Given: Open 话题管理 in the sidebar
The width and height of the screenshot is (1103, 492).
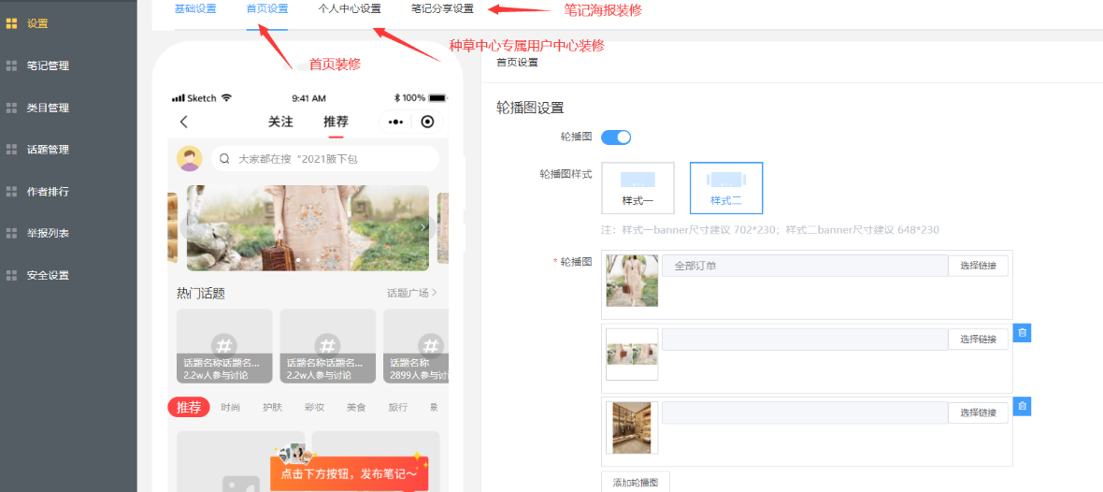Looking at the screenshot, I should pos(48,150).
